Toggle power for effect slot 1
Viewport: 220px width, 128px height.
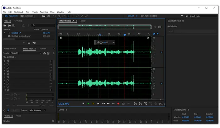(8, 61)
